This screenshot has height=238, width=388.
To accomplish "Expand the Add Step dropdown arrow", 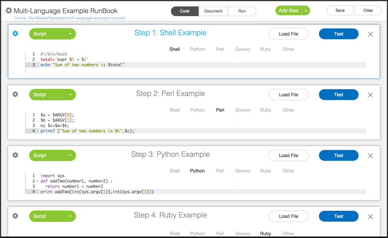I will coord(306,11).
